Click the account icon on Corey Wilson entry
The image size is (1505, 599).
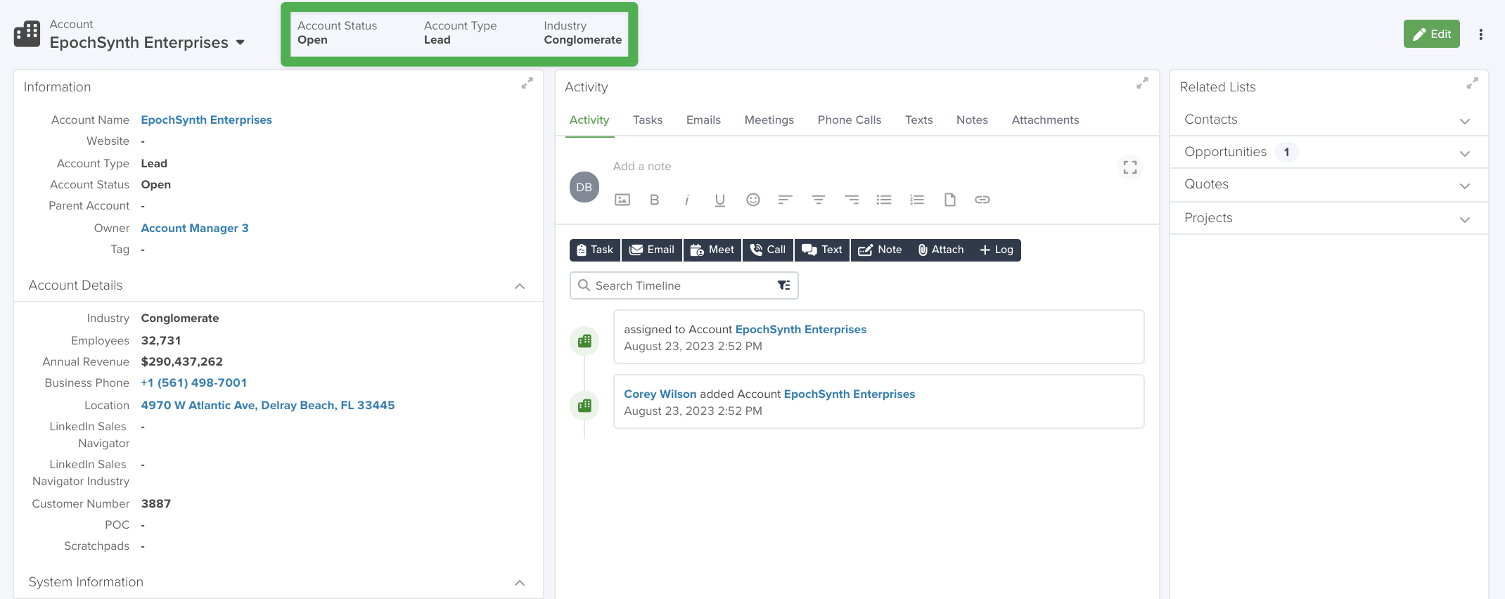click(x=584, y=406)
